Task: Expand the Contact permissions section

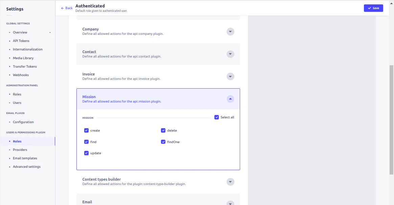Action: click(x=230, y=54)
